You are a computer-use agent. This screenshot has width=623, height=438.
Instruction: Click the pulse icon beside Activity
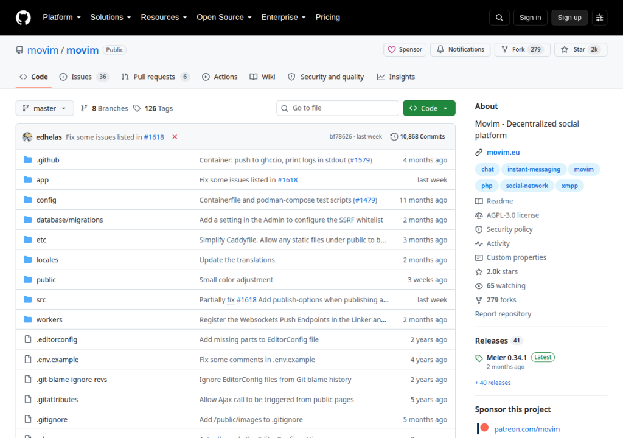click(479, 243)
